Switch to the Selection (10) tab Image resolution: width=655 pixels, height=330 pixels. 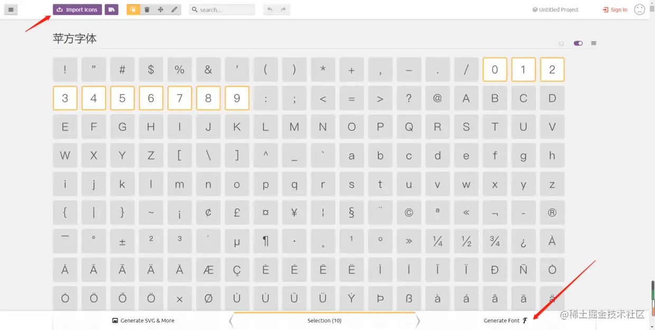pyautogui.click(x=324, y=320)
